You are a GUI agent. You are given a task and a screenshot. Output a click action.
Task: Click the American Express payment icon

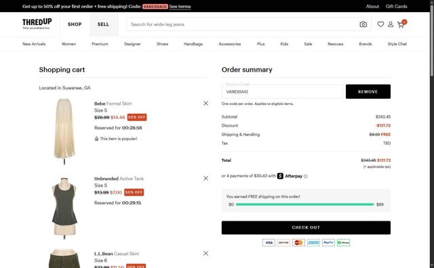[x=313, y=242]
